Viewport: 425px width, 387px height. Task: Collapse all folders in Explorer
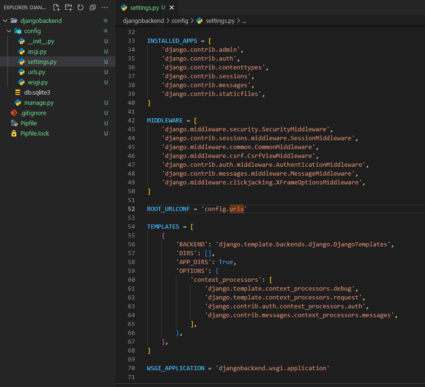[92, 7]
